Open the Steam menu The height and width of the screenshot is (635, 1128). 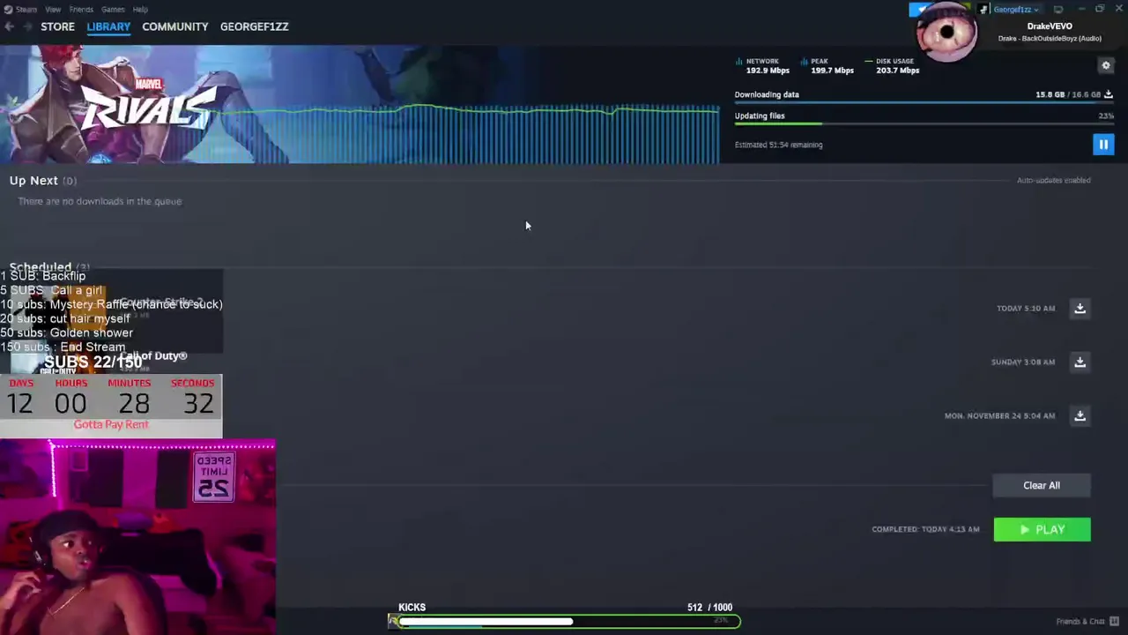tap(26, 9)
